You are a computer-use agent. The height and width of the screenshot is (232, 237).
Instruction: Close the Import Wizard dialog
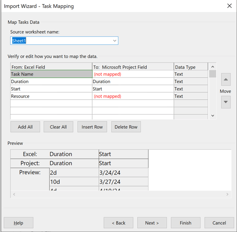pyautogui.click(x=230, y=6)
